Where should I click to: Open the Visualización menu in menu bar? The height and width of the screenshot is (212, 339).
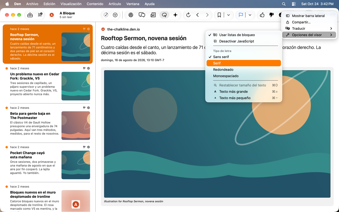tap(71, 4)
